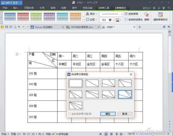Screen dimensions: 173x136
Task: Click the redo arrow icon
Action: (23, 27)
